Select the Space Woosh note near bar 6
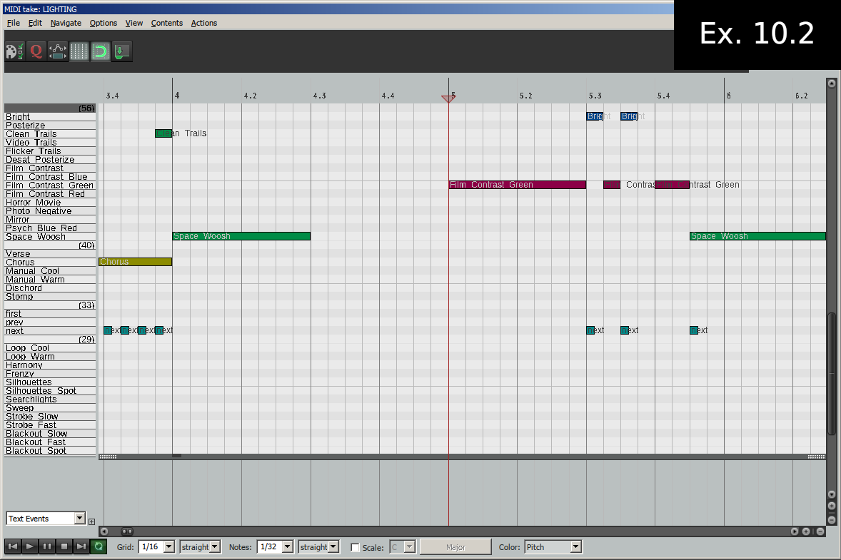 point(758,236)
